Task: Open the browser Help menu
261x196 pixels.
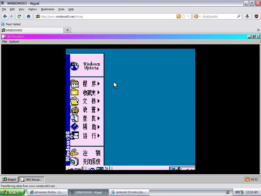Action: coord(71,9)
